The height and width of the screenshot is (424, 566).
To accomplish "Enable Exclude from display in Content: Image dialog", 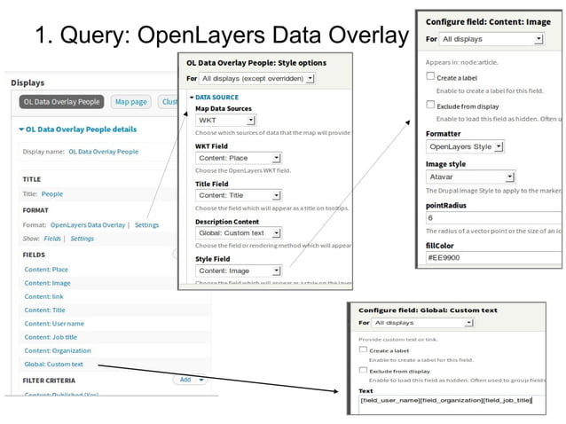I will click(x=430, y=105).
